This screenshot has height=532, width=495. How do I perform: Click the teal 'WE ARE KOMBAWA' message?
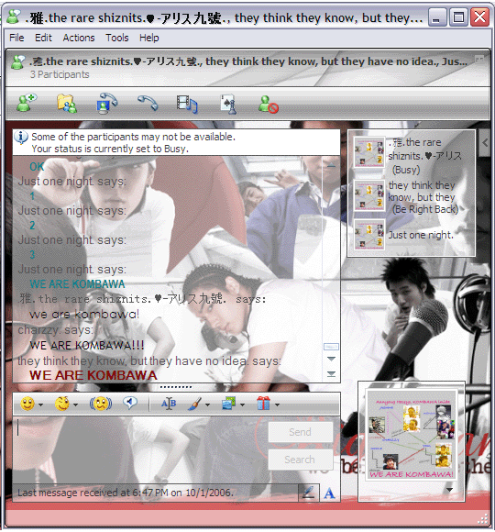coord(77,284)
